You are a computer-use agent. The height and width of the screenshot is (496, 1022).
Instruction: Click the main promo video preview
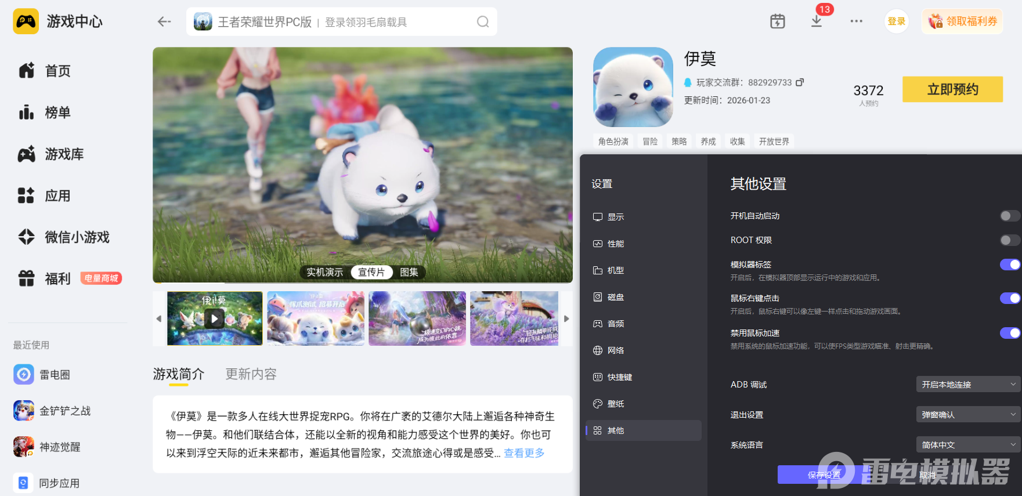pyautogui.click(x=363, y=165)
